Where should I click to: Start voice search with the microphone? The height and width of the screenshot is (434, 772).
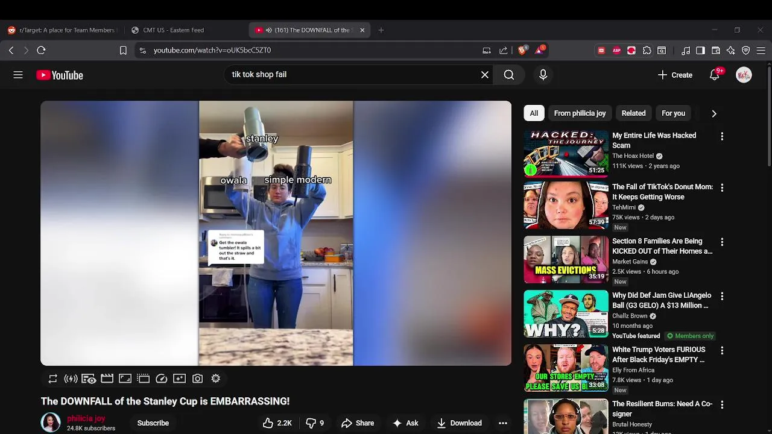(x=543, y=75)
